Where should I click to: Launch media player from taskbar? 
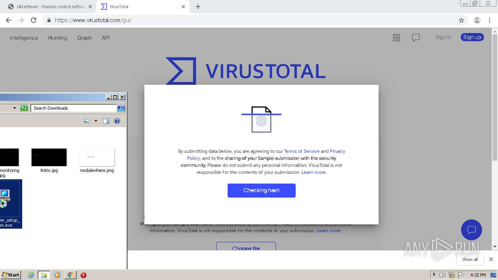point(57,275)
